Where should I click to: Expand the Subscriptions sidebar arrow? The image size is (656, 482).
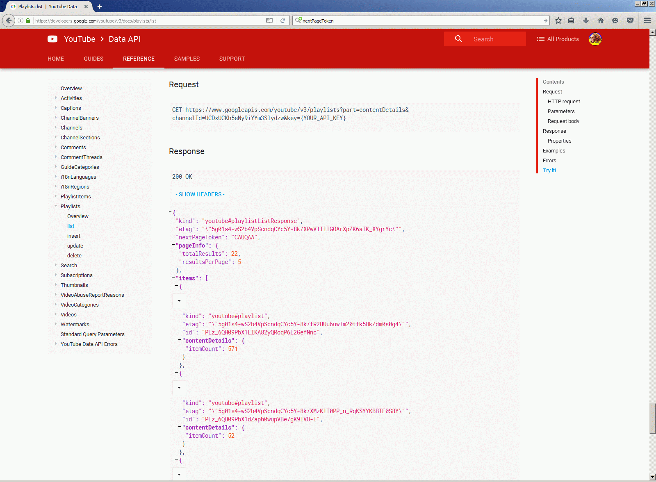coord(56,275)
